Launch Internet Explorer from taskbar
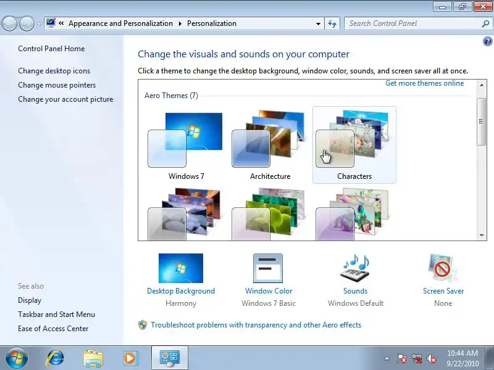This screenshot has width=494, height=370. [56, 358]
